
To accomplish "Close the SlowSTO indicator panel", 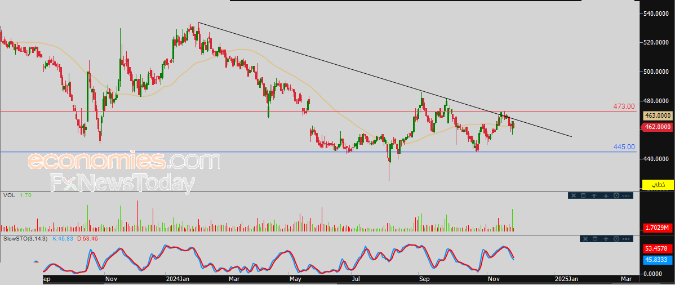I will coord(585,238).
